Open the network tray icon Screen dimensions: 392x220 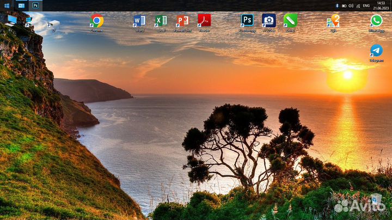point(358,5)
